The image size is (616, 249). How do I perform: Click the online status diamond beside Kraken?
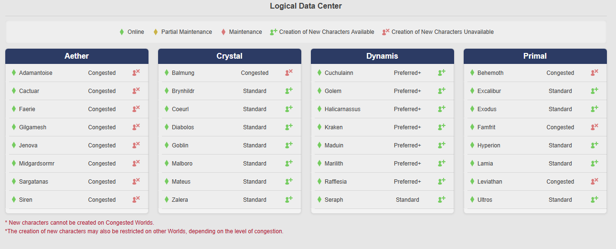[x=319, y=127]
